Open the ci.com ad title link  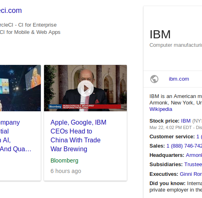click(x=11, y=10)
